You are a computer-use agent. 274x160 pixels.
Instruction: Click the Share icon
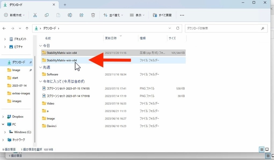point(81,15)
